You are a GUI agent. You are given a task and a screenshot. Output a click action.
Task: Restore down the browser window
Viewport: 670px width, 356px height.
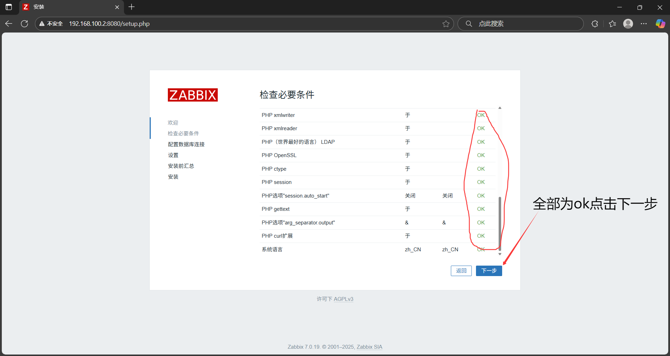[x=640, y=7]
